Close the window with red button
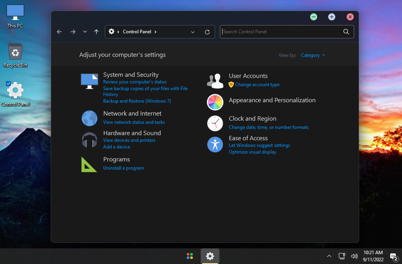402x264 pixels. pos(350,17)
